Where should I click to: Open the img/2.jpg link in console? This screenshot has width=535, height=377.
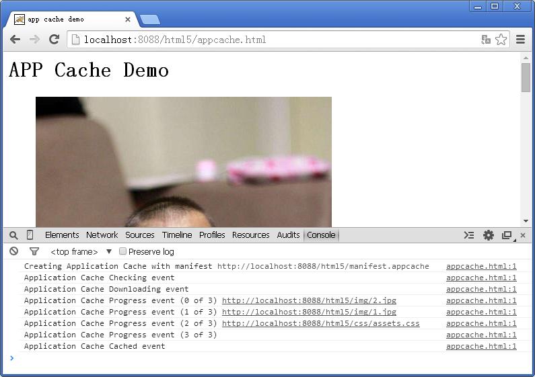[x=309, y=300]
